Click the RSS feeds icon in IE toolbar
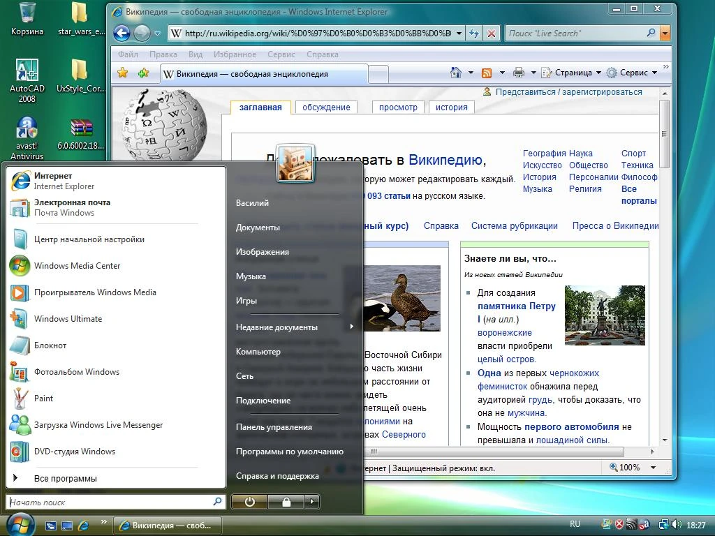The height and width of the screenshot is (536, 715). [487, 72]
